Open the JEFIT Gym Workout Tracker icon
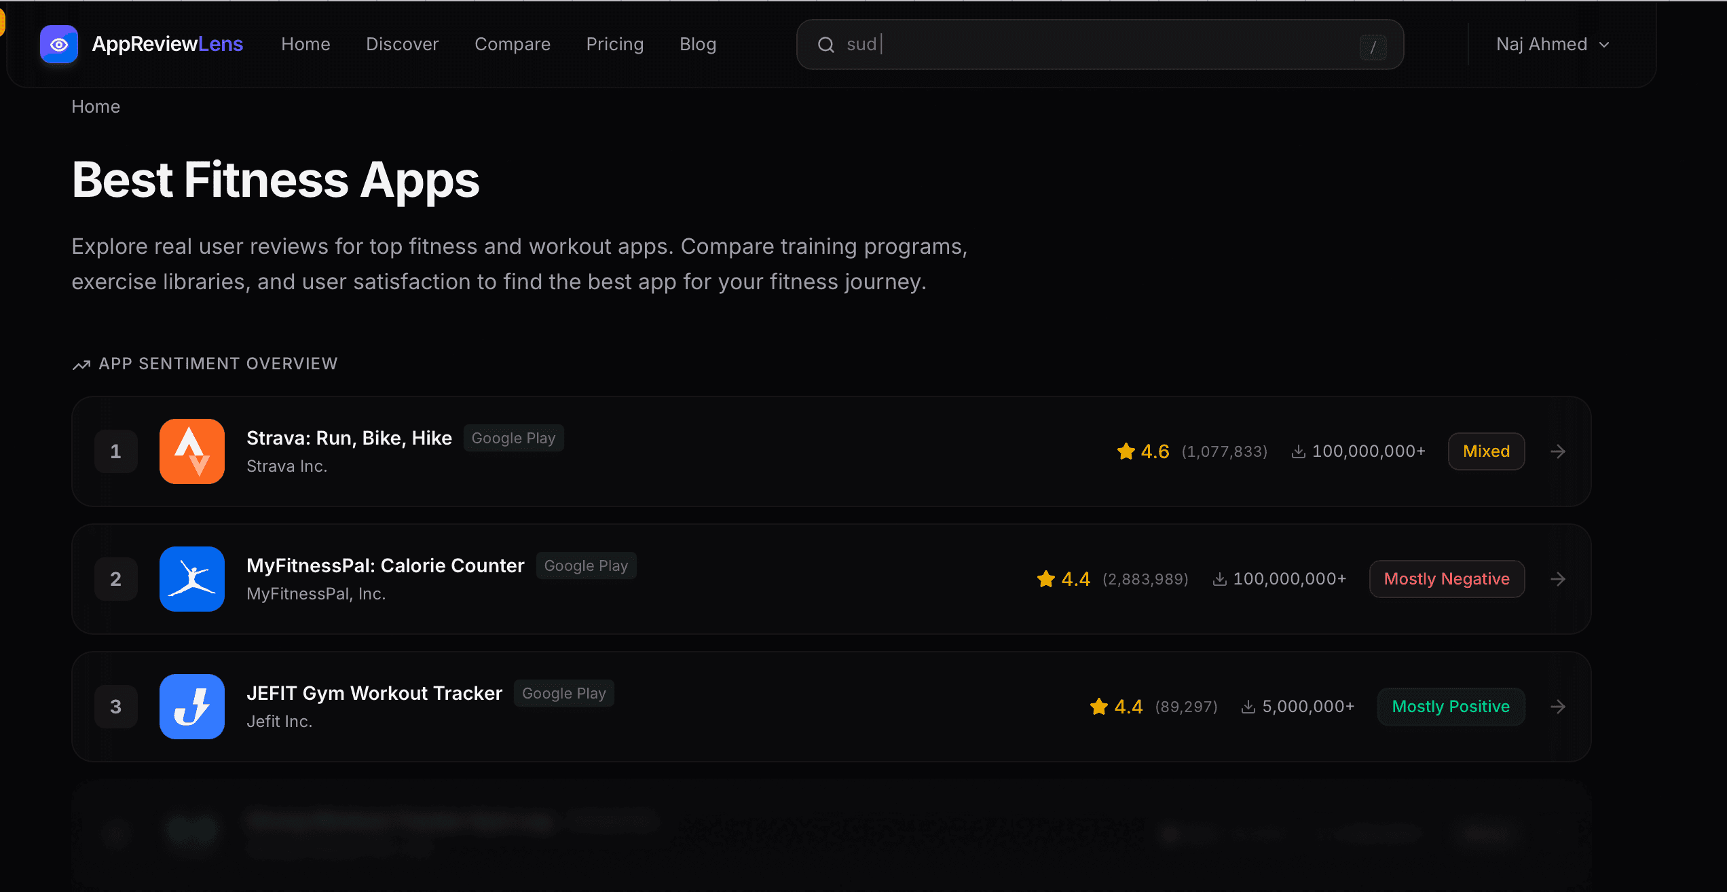 pyautogui.click(x=191, y=706)
